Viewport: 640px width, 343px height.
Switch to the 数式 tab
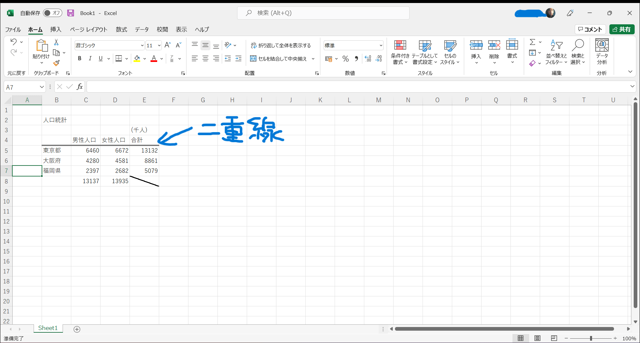121,30
